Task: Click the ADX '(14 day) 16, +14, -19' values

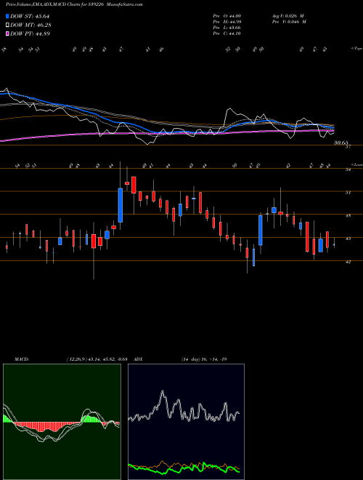Action: click(204, 359)
